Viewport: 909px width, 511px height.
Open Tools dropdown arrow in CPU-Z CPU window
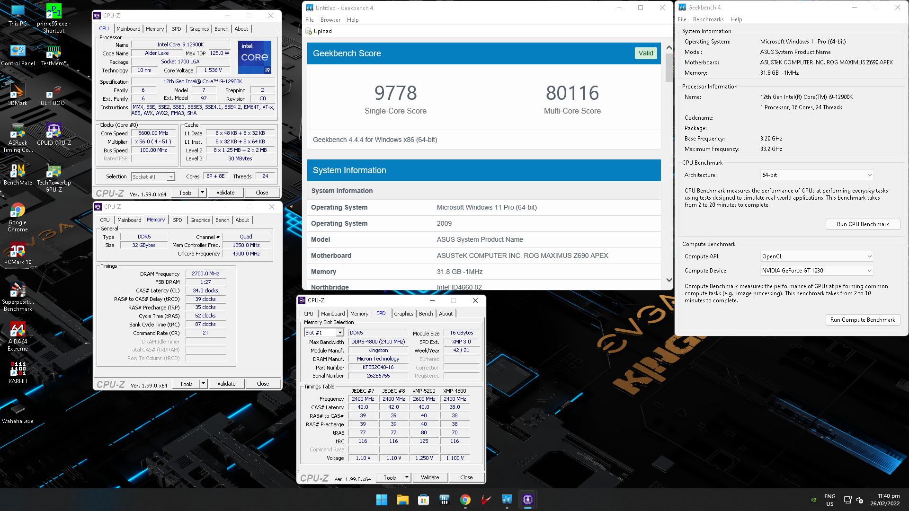click(x=203, y=193)
